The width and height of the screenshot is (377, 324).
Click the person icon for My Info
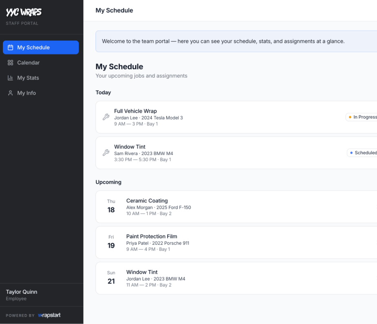click(10, 93)
